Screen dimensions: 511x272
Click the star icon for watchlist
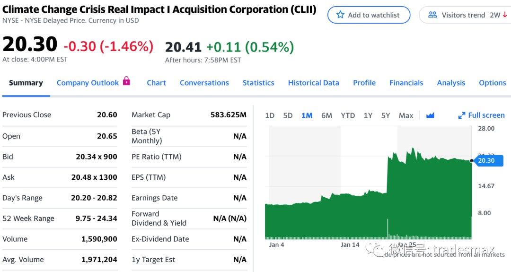(340, 15)
